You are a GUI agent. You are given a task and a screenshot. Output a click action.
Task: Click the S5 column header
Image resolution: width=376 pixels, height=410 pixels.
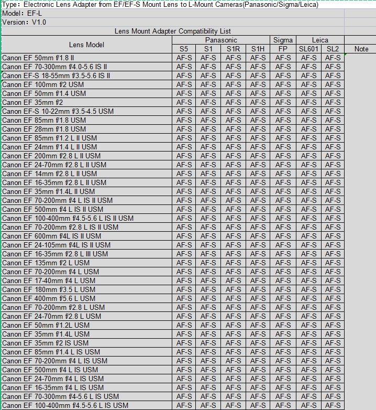(184, 49)
